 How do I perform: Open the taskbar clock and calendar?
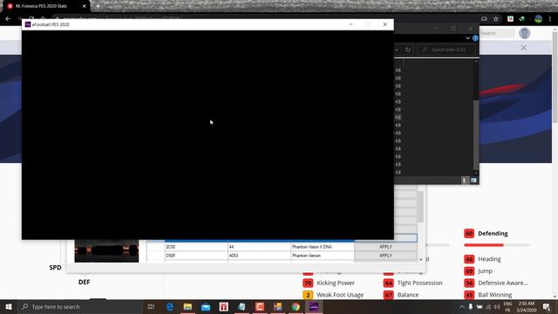click(x=527, y=306)
